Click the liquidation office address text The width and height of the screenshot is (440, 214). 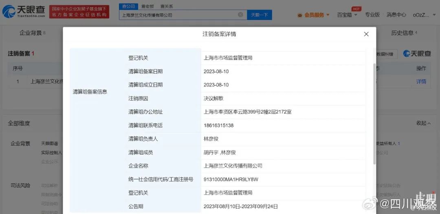coord(248,112)
